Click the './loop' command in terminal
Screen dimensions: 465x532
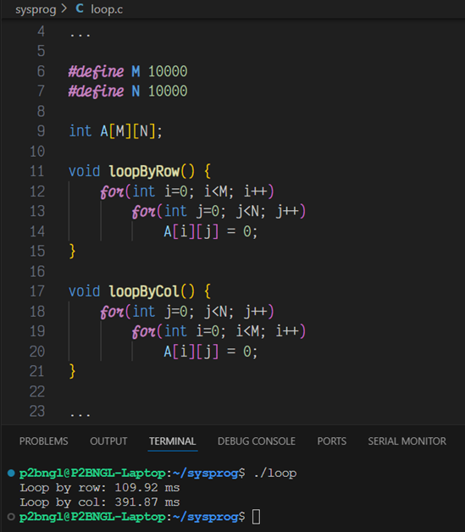275,474
